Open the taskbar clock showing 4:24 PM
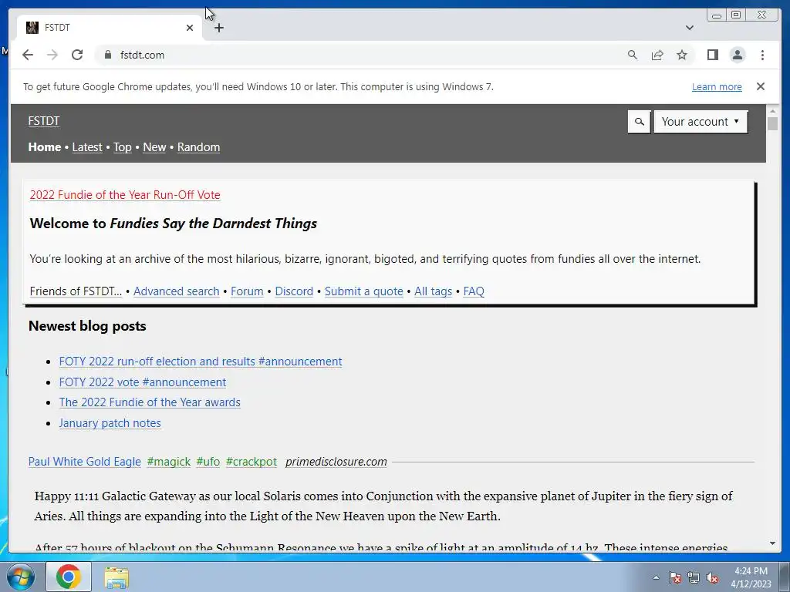The image size is (790, 592). pos(751,577)
